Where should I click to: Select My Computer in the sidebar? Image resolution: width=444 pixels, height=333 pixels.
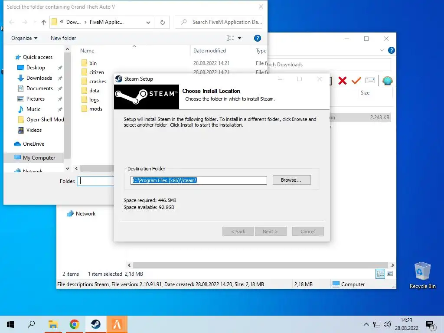[39, 158]
